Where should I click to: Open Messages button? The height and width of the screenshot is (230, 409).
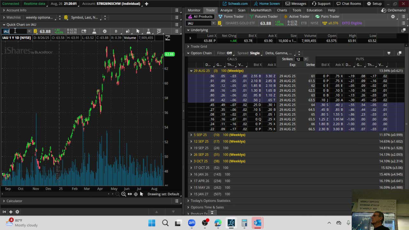296,4
